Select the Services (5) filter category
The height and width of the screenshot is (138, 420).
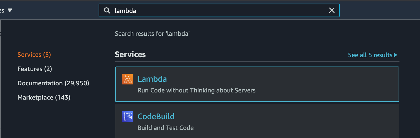pyautogui.click(x=34, y=55)
